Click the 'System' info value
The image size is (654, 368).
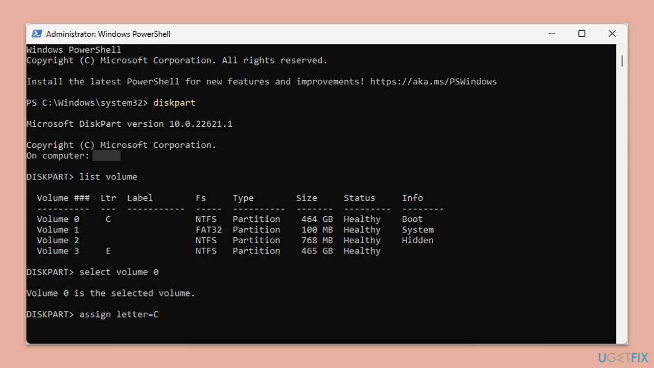pos(418,230)
